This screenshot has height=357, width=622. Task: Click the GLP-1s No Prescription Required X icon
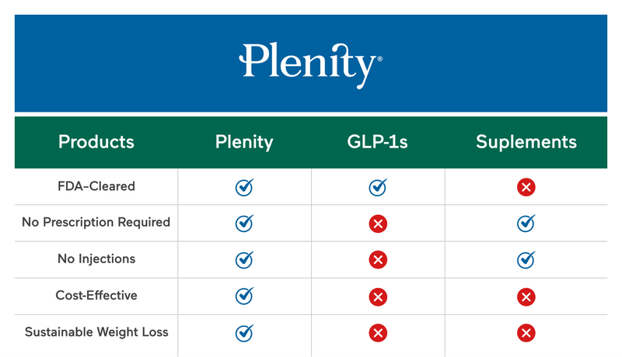click(378, 224)
